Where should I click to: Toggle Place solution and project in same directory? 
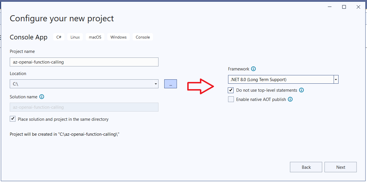click(13, 119)
